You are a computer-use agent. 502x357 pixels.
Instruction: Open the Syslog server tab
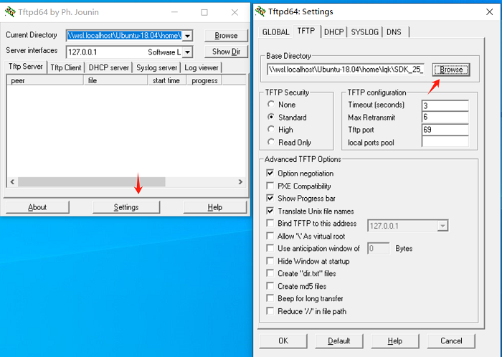click(x=156, y=68)
